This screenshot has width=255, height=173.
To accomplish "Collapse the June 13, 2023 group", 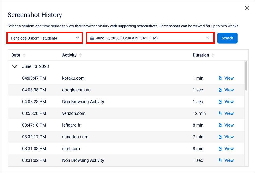I will pyautogui.click(x=15, y=66).
